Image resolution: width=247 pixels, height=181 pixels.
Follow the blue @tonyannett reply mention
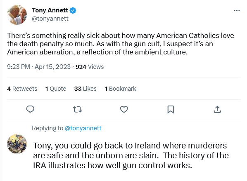click(x=83, y=128)
